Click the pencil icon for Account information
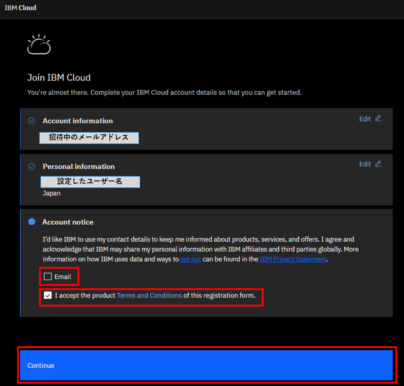The image size is (404, 386). (378, 118)
